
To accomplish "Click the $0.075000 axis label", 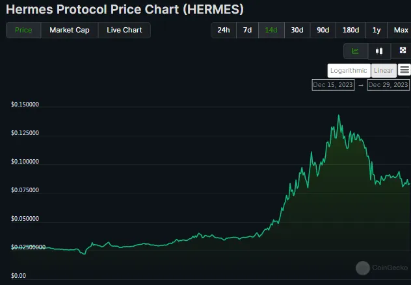I will (25, 190).
